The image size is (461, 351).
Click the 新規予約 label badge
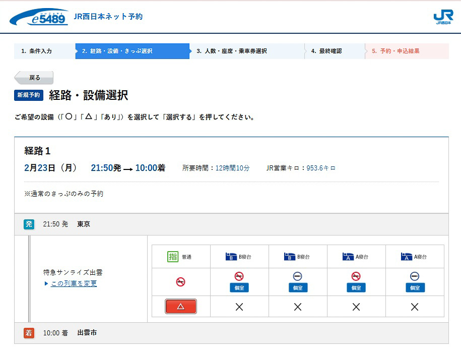click(29, 95)
